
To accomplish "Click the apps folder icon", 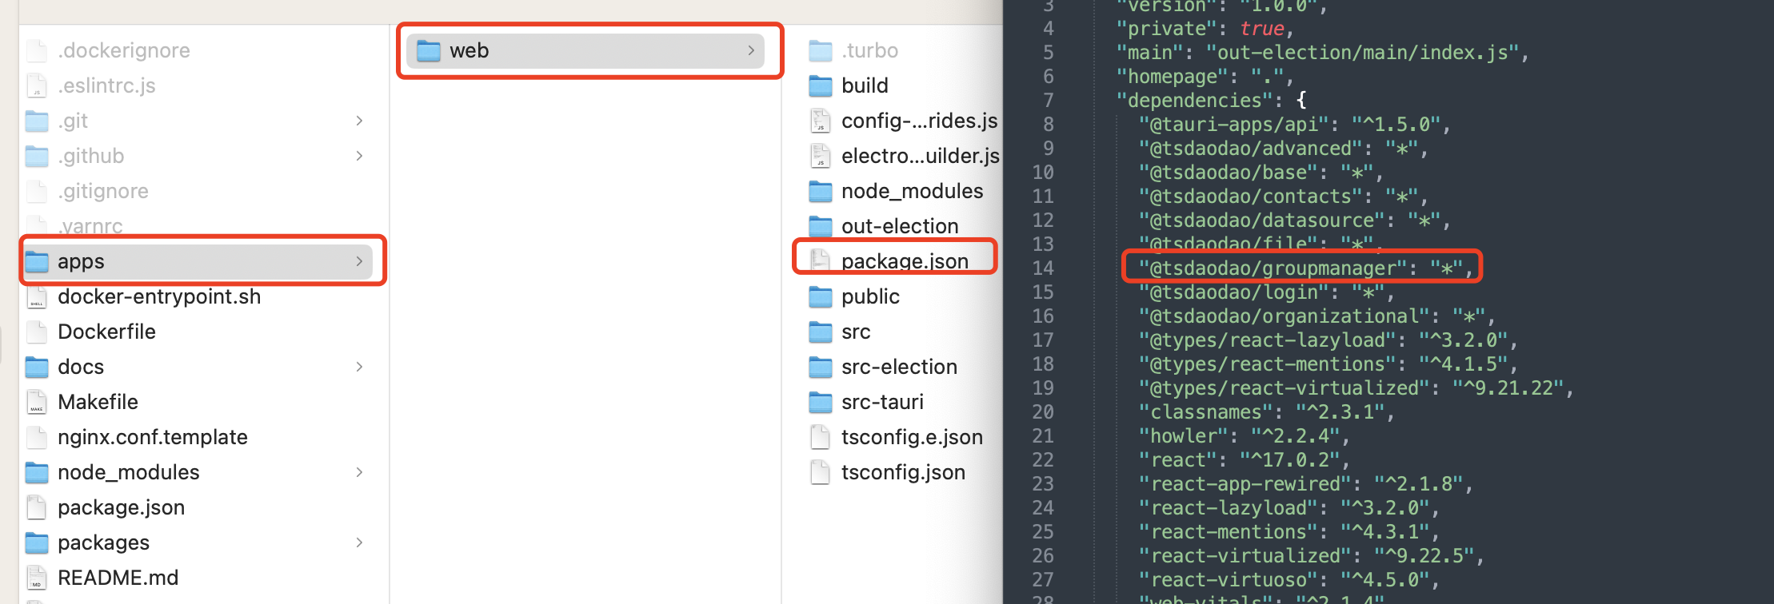I will pyautogui.click(x=37, y=261).
